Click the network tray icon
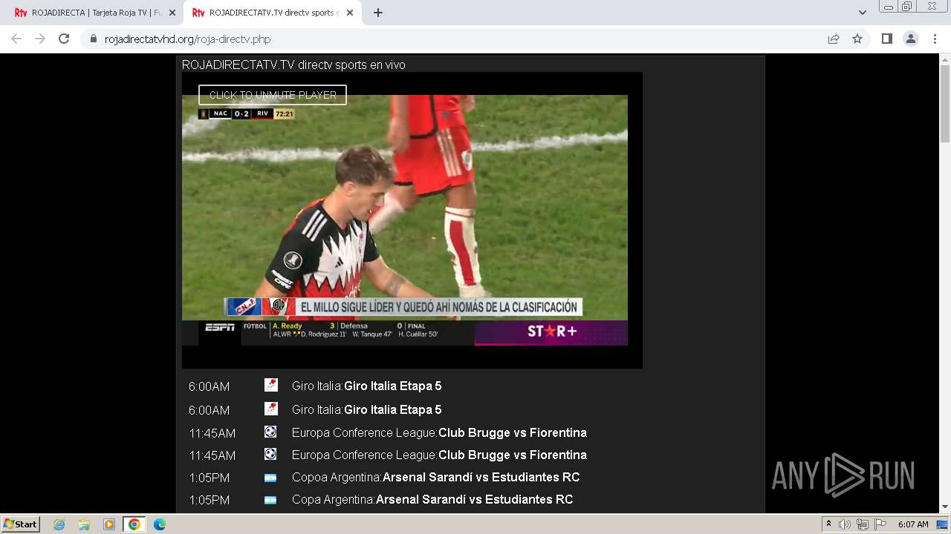Screen dimensions: 951x534 (862, 524)
